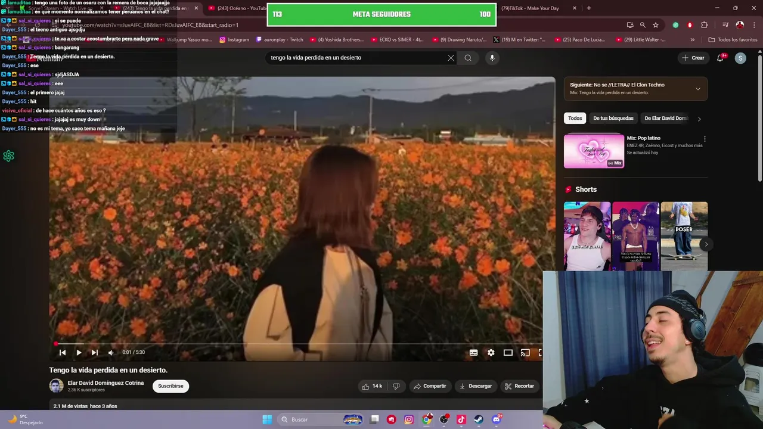The width and height of the screenshot is (763, 429).
Task: Open Steam from the taskbar
Action: [x=479, y=419]
